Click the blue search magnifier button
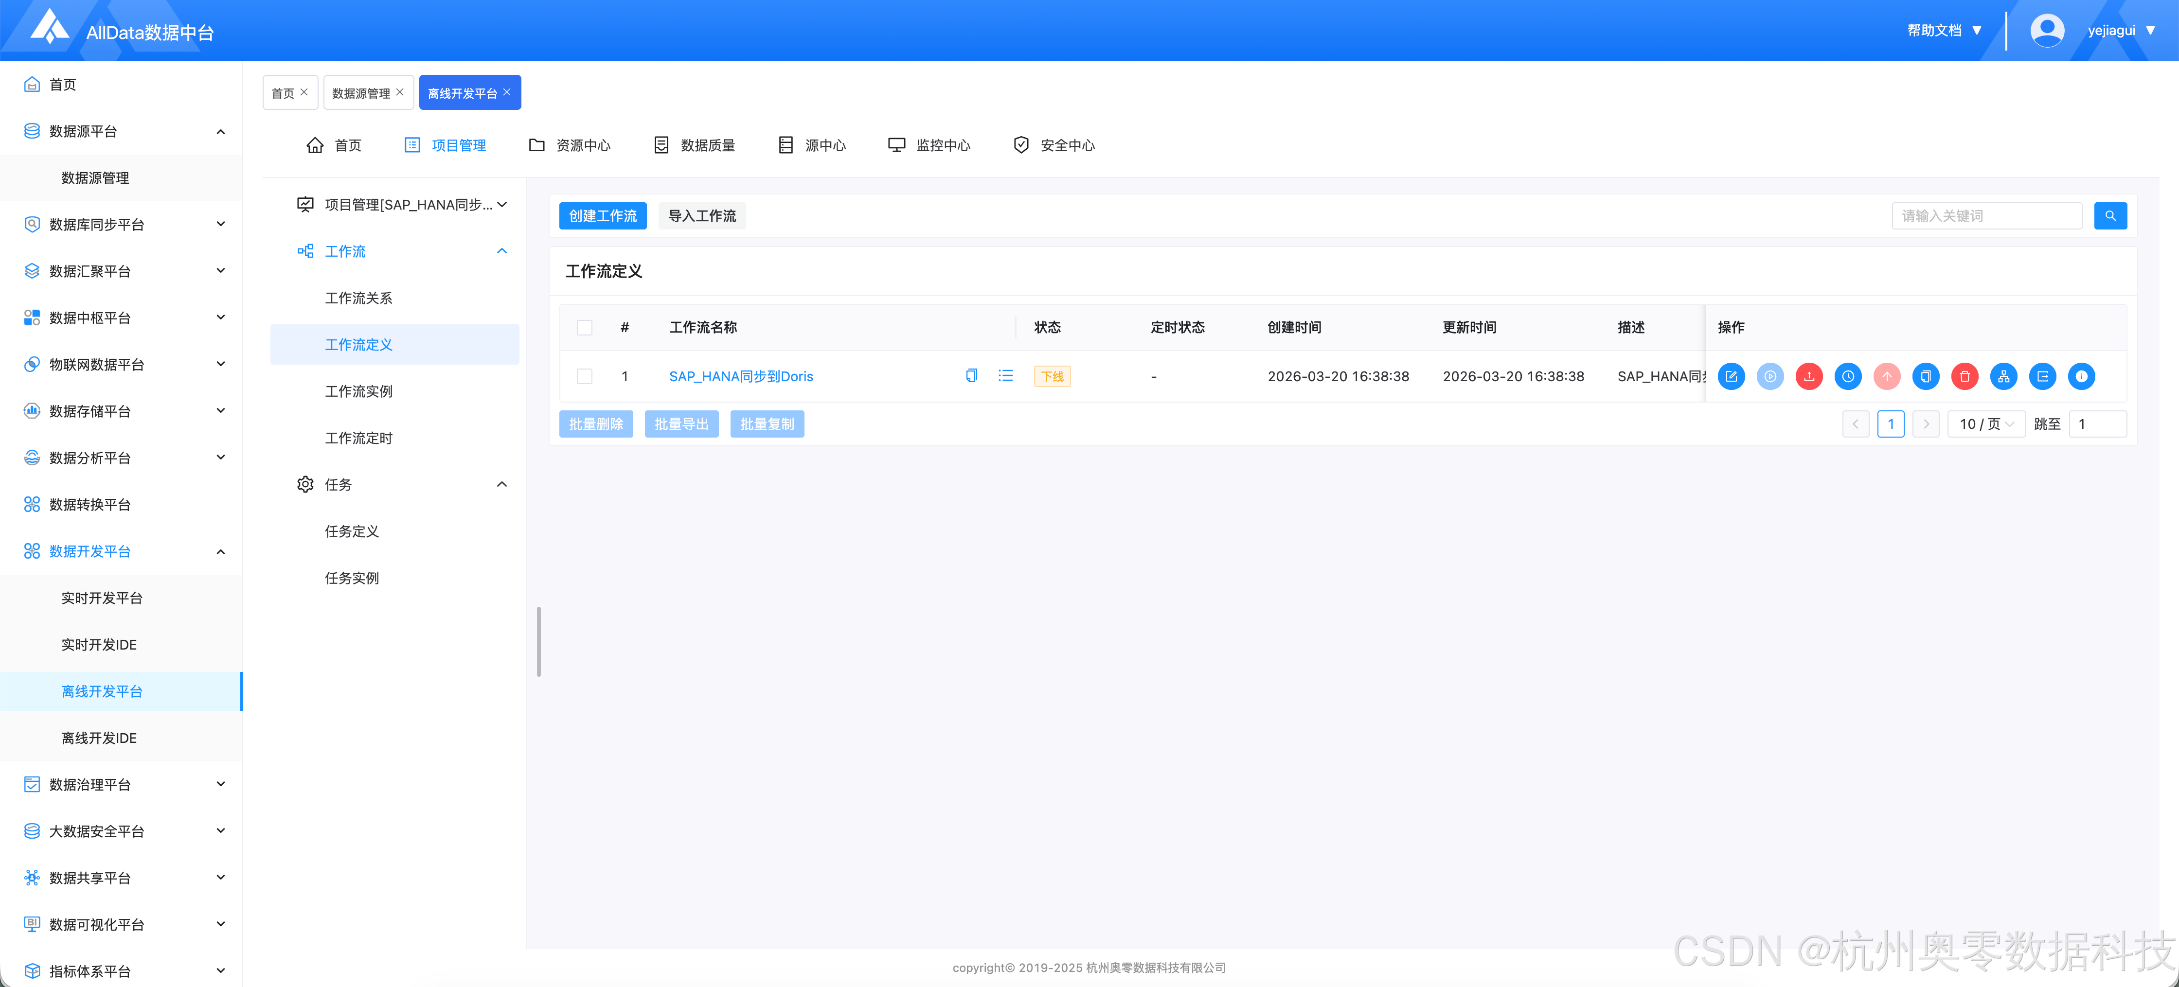This screenshot has height=987, width=2179. (x=2109, y=216)
